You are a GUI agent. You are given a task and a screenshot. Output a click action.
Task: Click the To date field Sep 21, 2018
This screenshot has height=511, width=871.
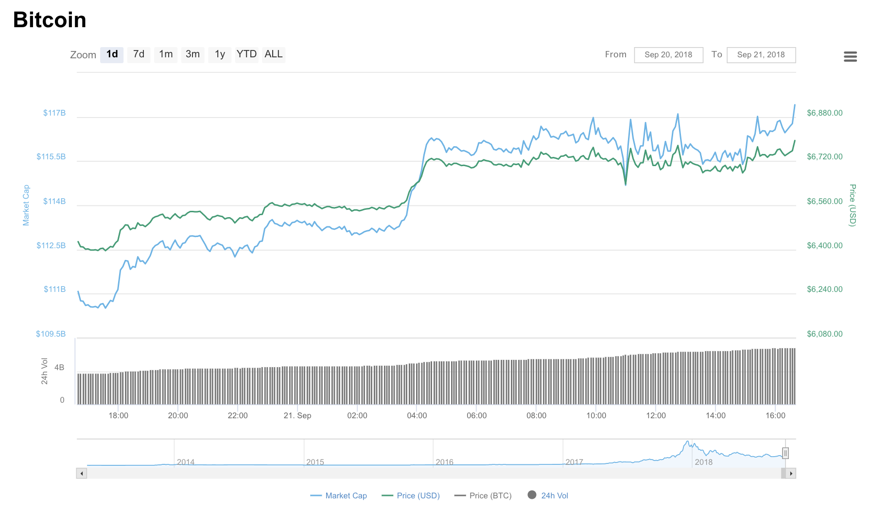tap(761, 55)
